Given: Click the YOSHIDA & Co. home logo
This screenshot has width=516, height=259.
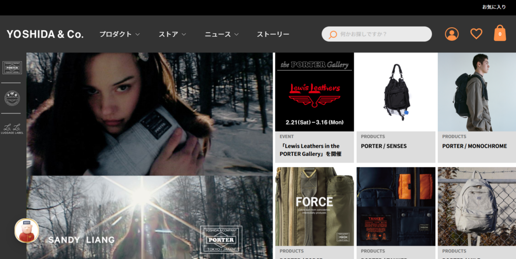Looking at the screenshot, I should pos(45,34).
